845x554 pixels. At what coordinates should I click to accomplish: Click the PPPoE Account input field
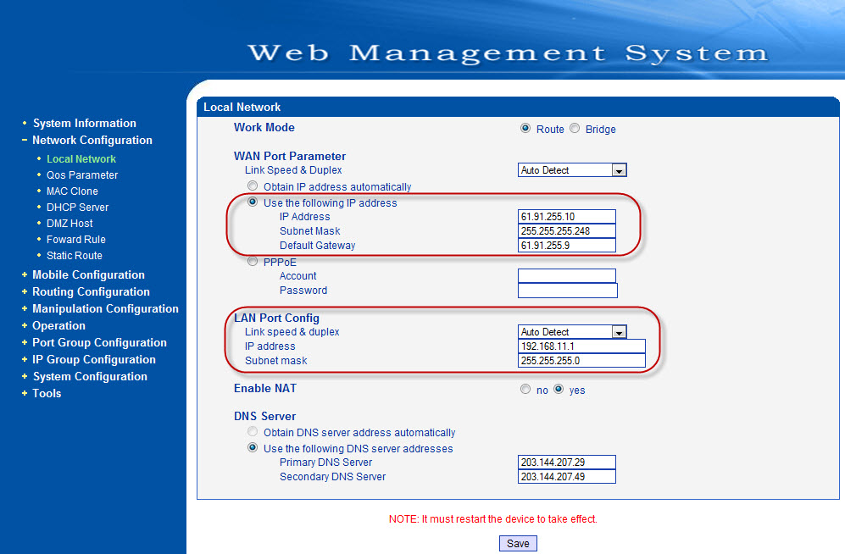tap(567, 275)
